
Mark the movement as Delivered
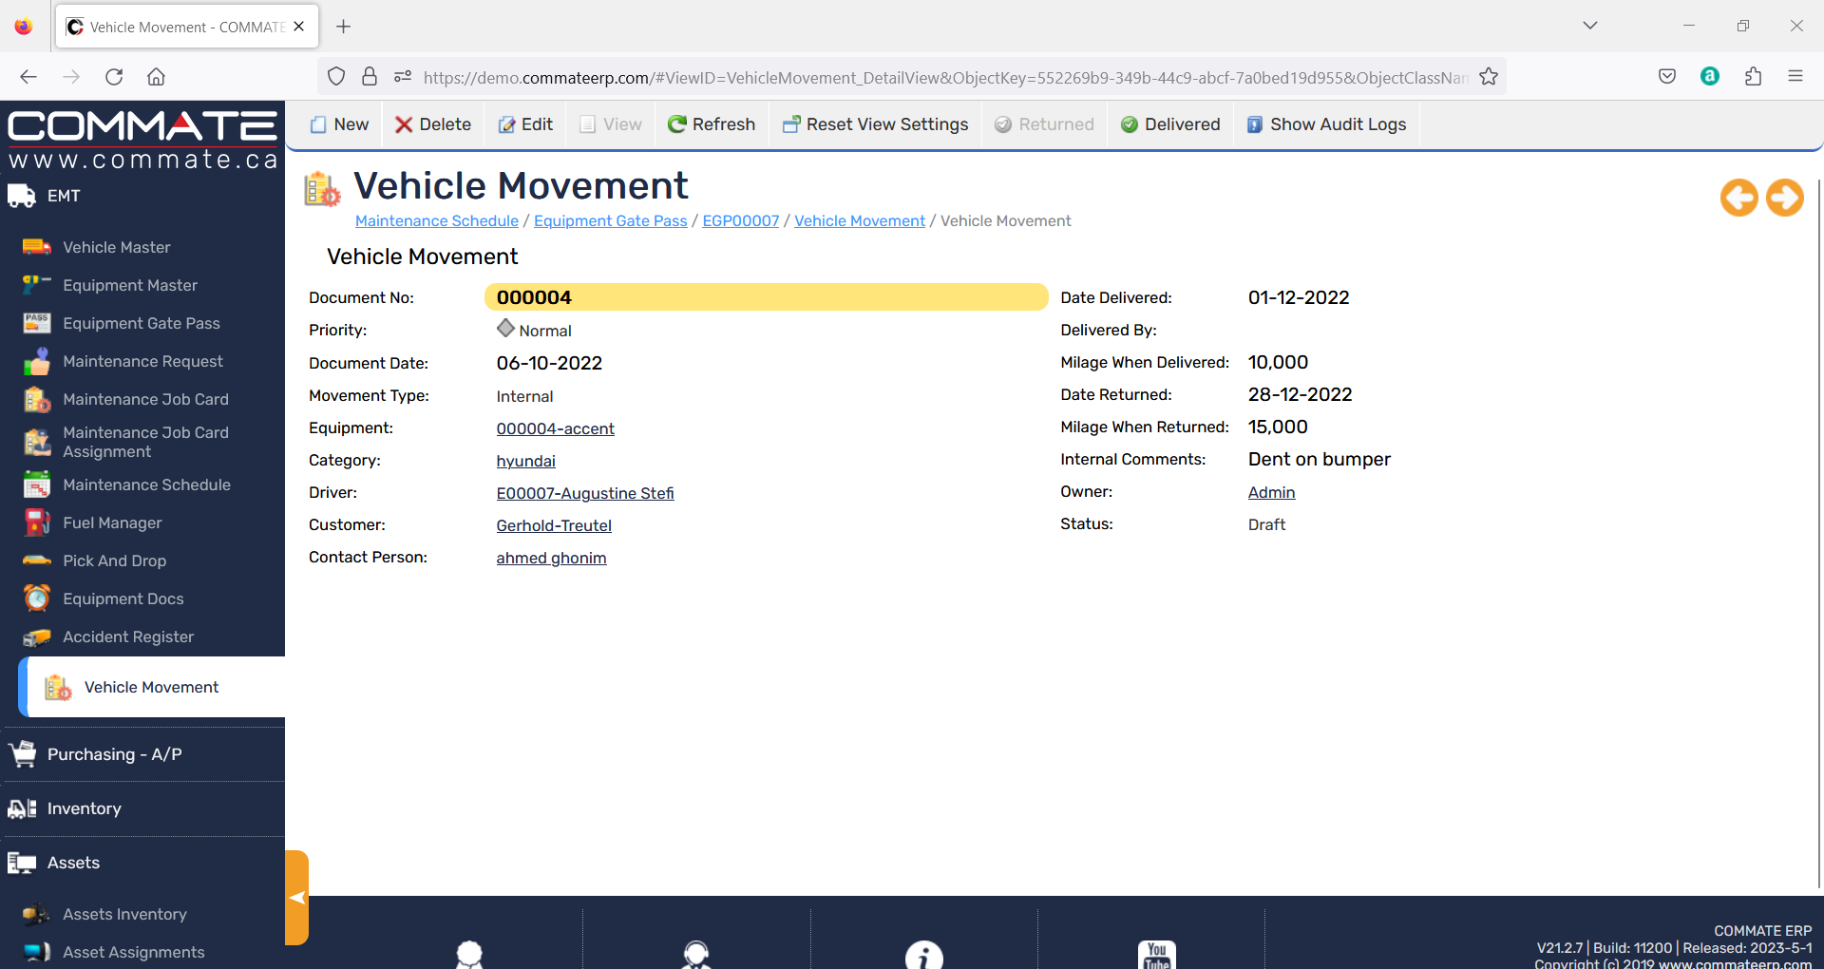(1170, 124)
